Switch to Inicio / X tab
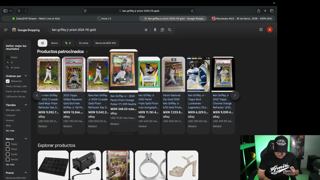The width and height of the screenshot is (320, 180). point(104,18)
